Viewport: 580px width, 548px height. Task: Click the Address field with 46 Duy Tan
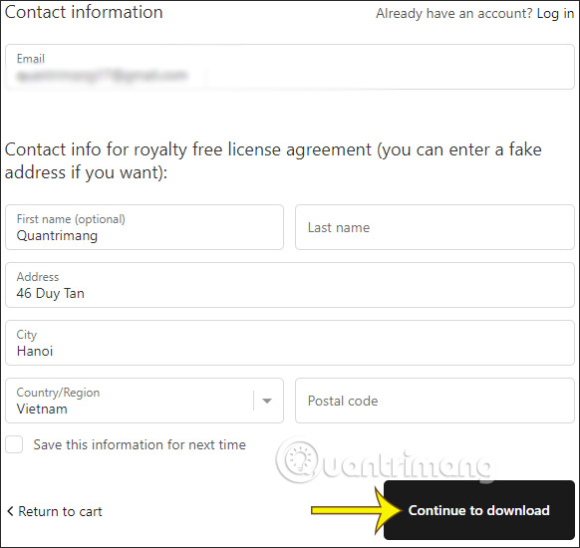(x=290, y=285)
